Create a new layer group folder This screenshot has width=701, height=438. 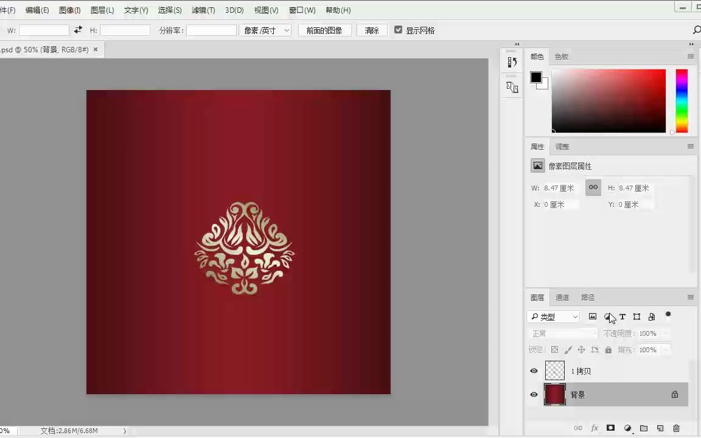click(x=644, y=428)
